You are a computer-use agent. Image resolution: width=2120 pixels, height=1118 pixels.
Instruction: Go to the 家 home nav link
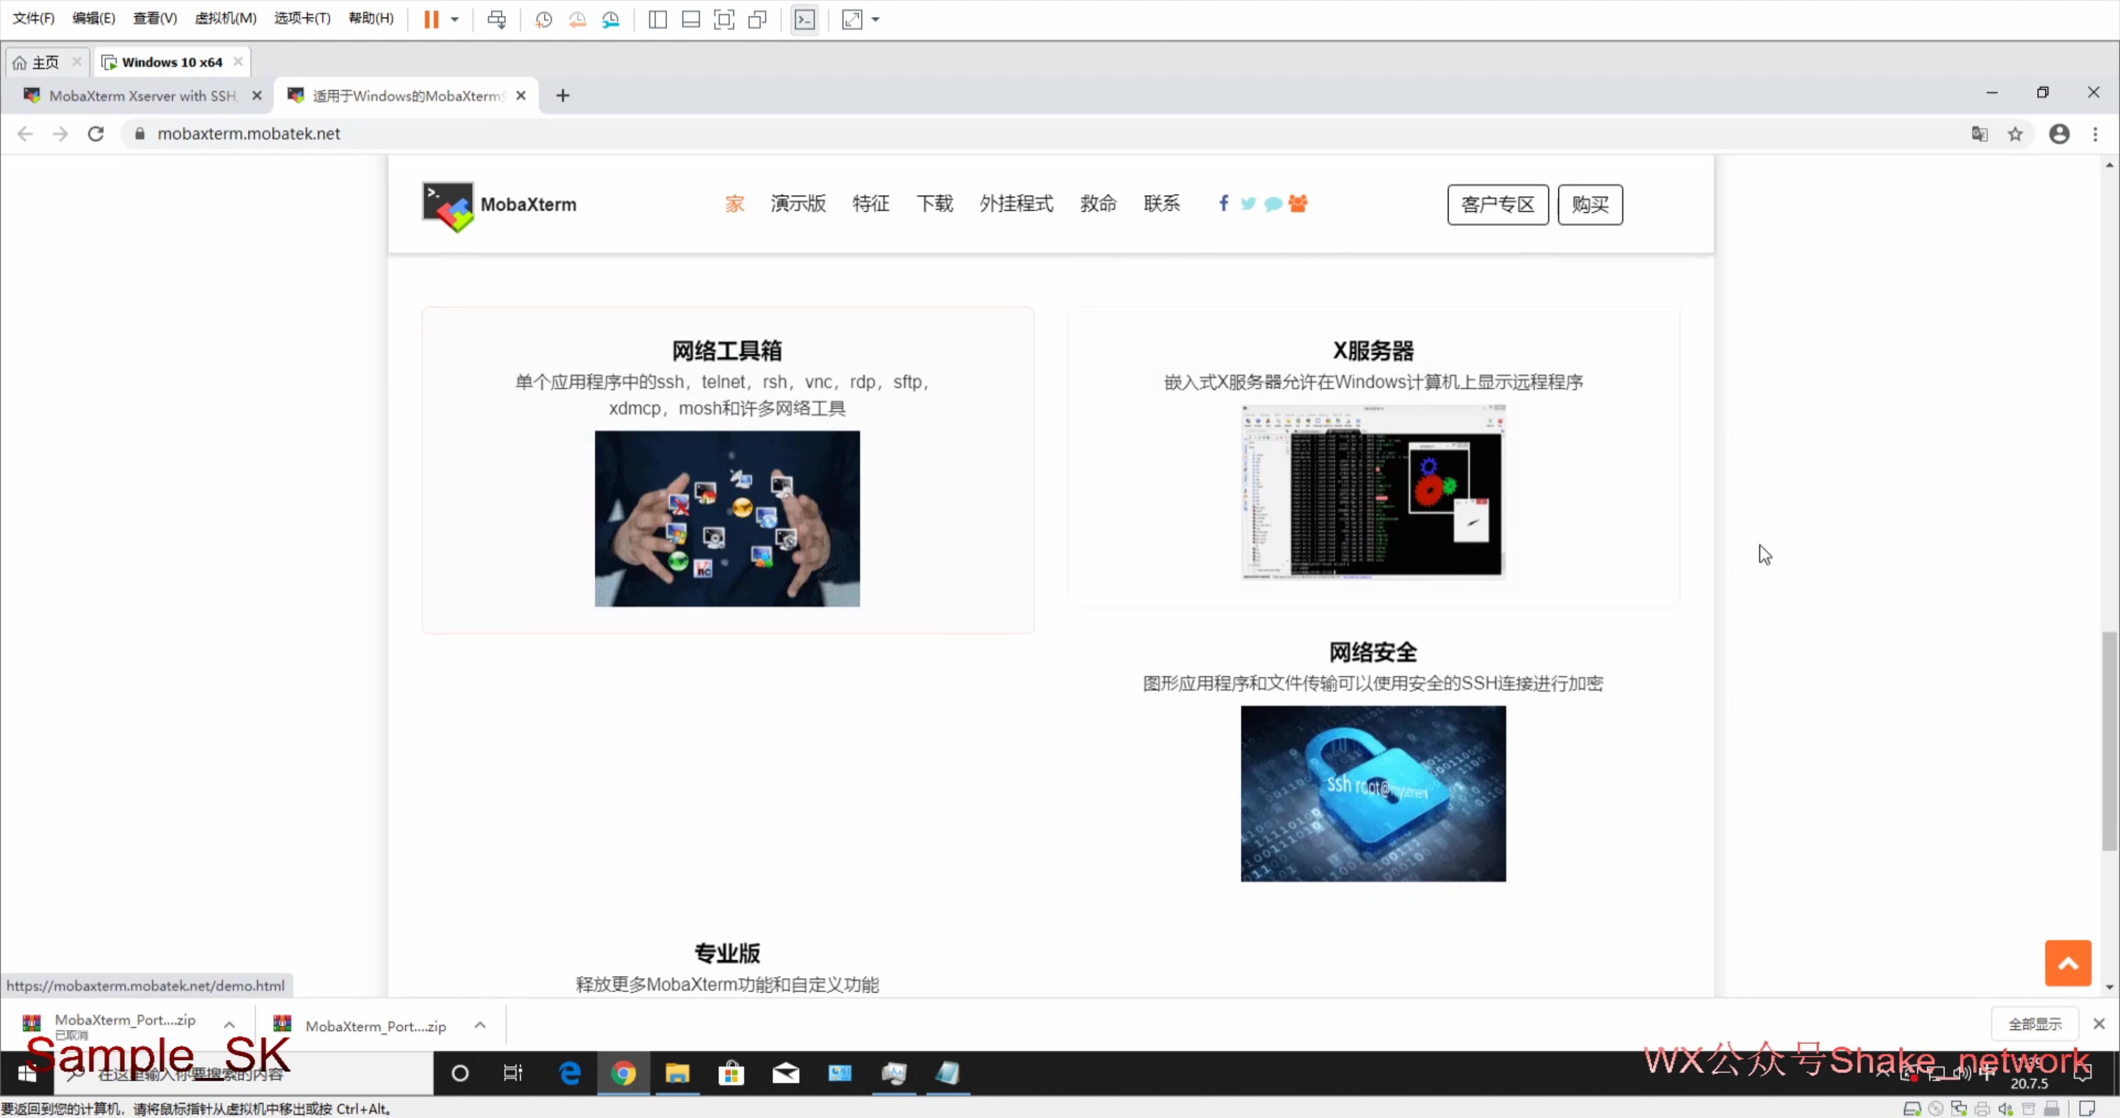pos(734,203)
